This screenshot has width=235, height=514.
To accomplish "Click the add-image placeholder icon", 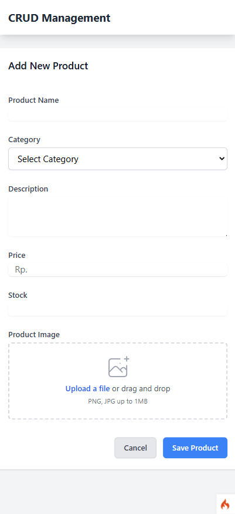I will coord(119,367).
